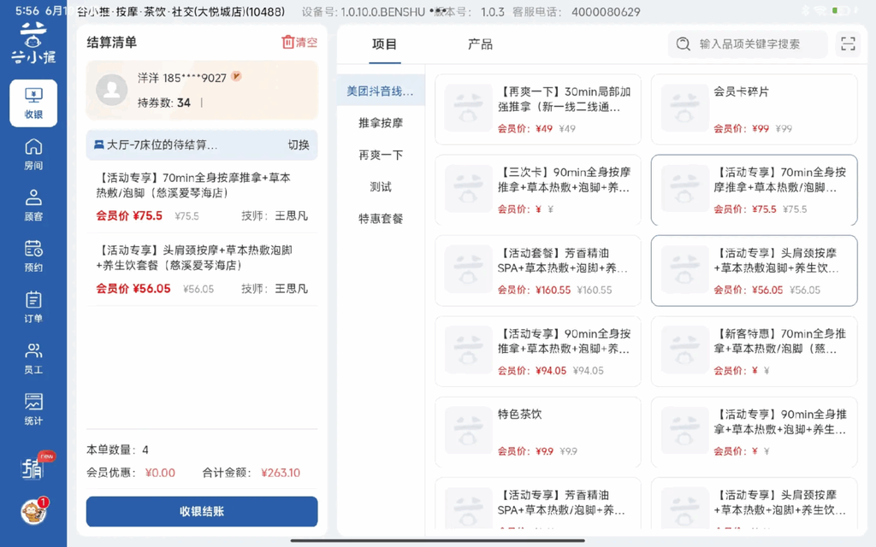The height and width of the screenshot is (547, 876).
Task: Click the customer name 洋洋 185****9027
Action: (182, 78)
